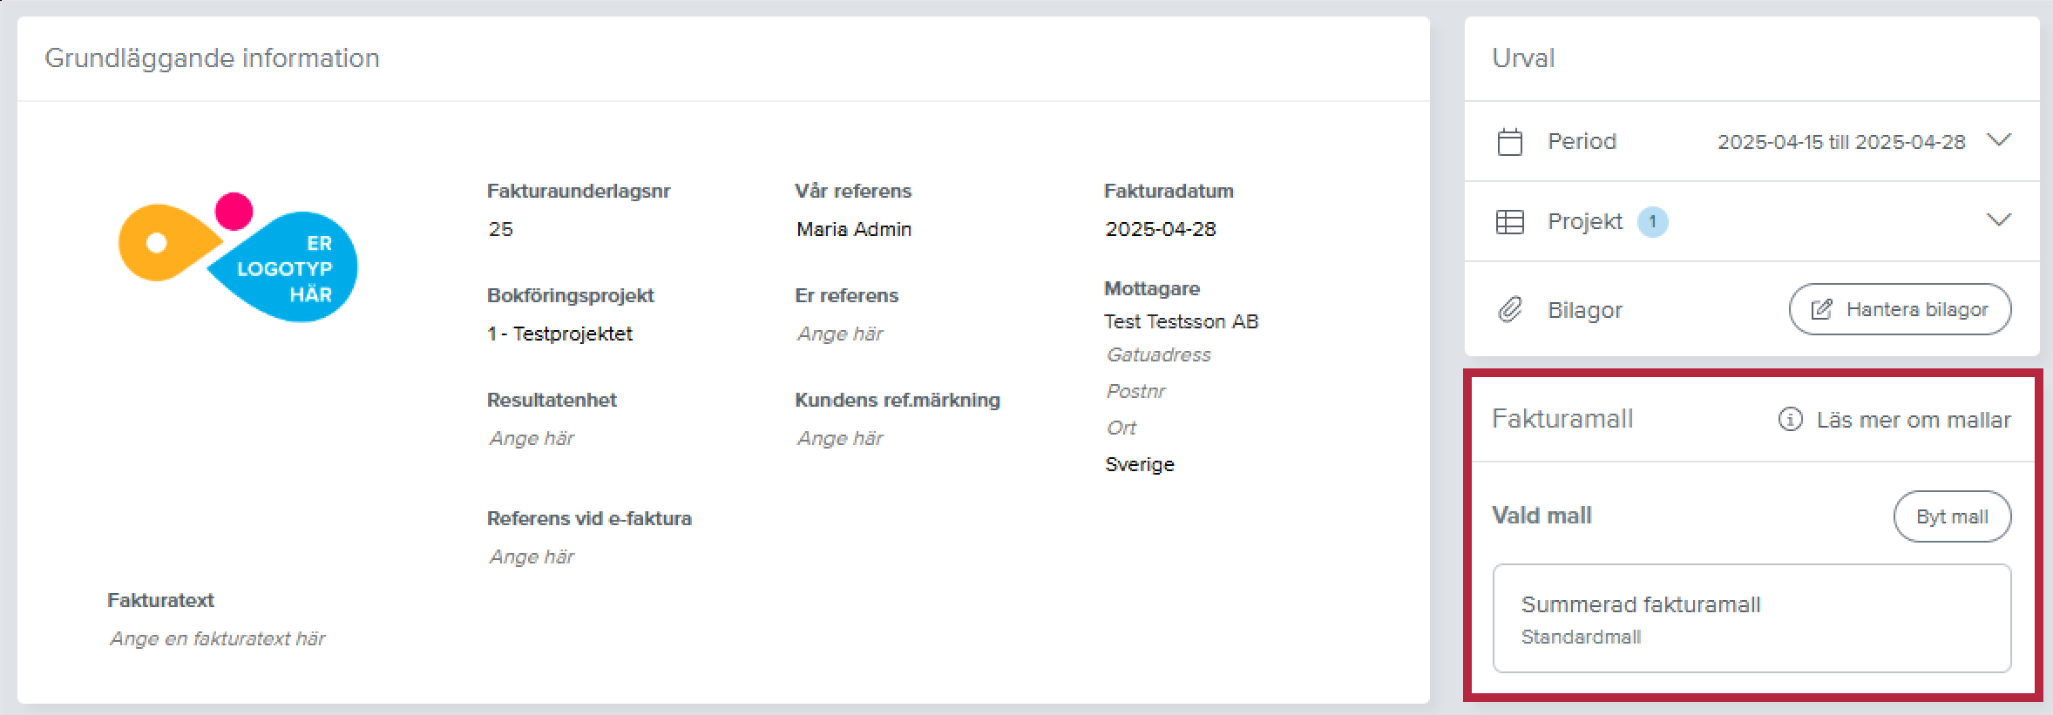
Task: Expand the Projekt selection chevron
Action: [x=1999, y=220]
